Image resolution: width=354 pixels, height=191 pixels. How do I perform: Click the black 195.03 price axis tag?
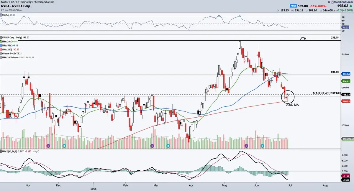click(345, 94)
